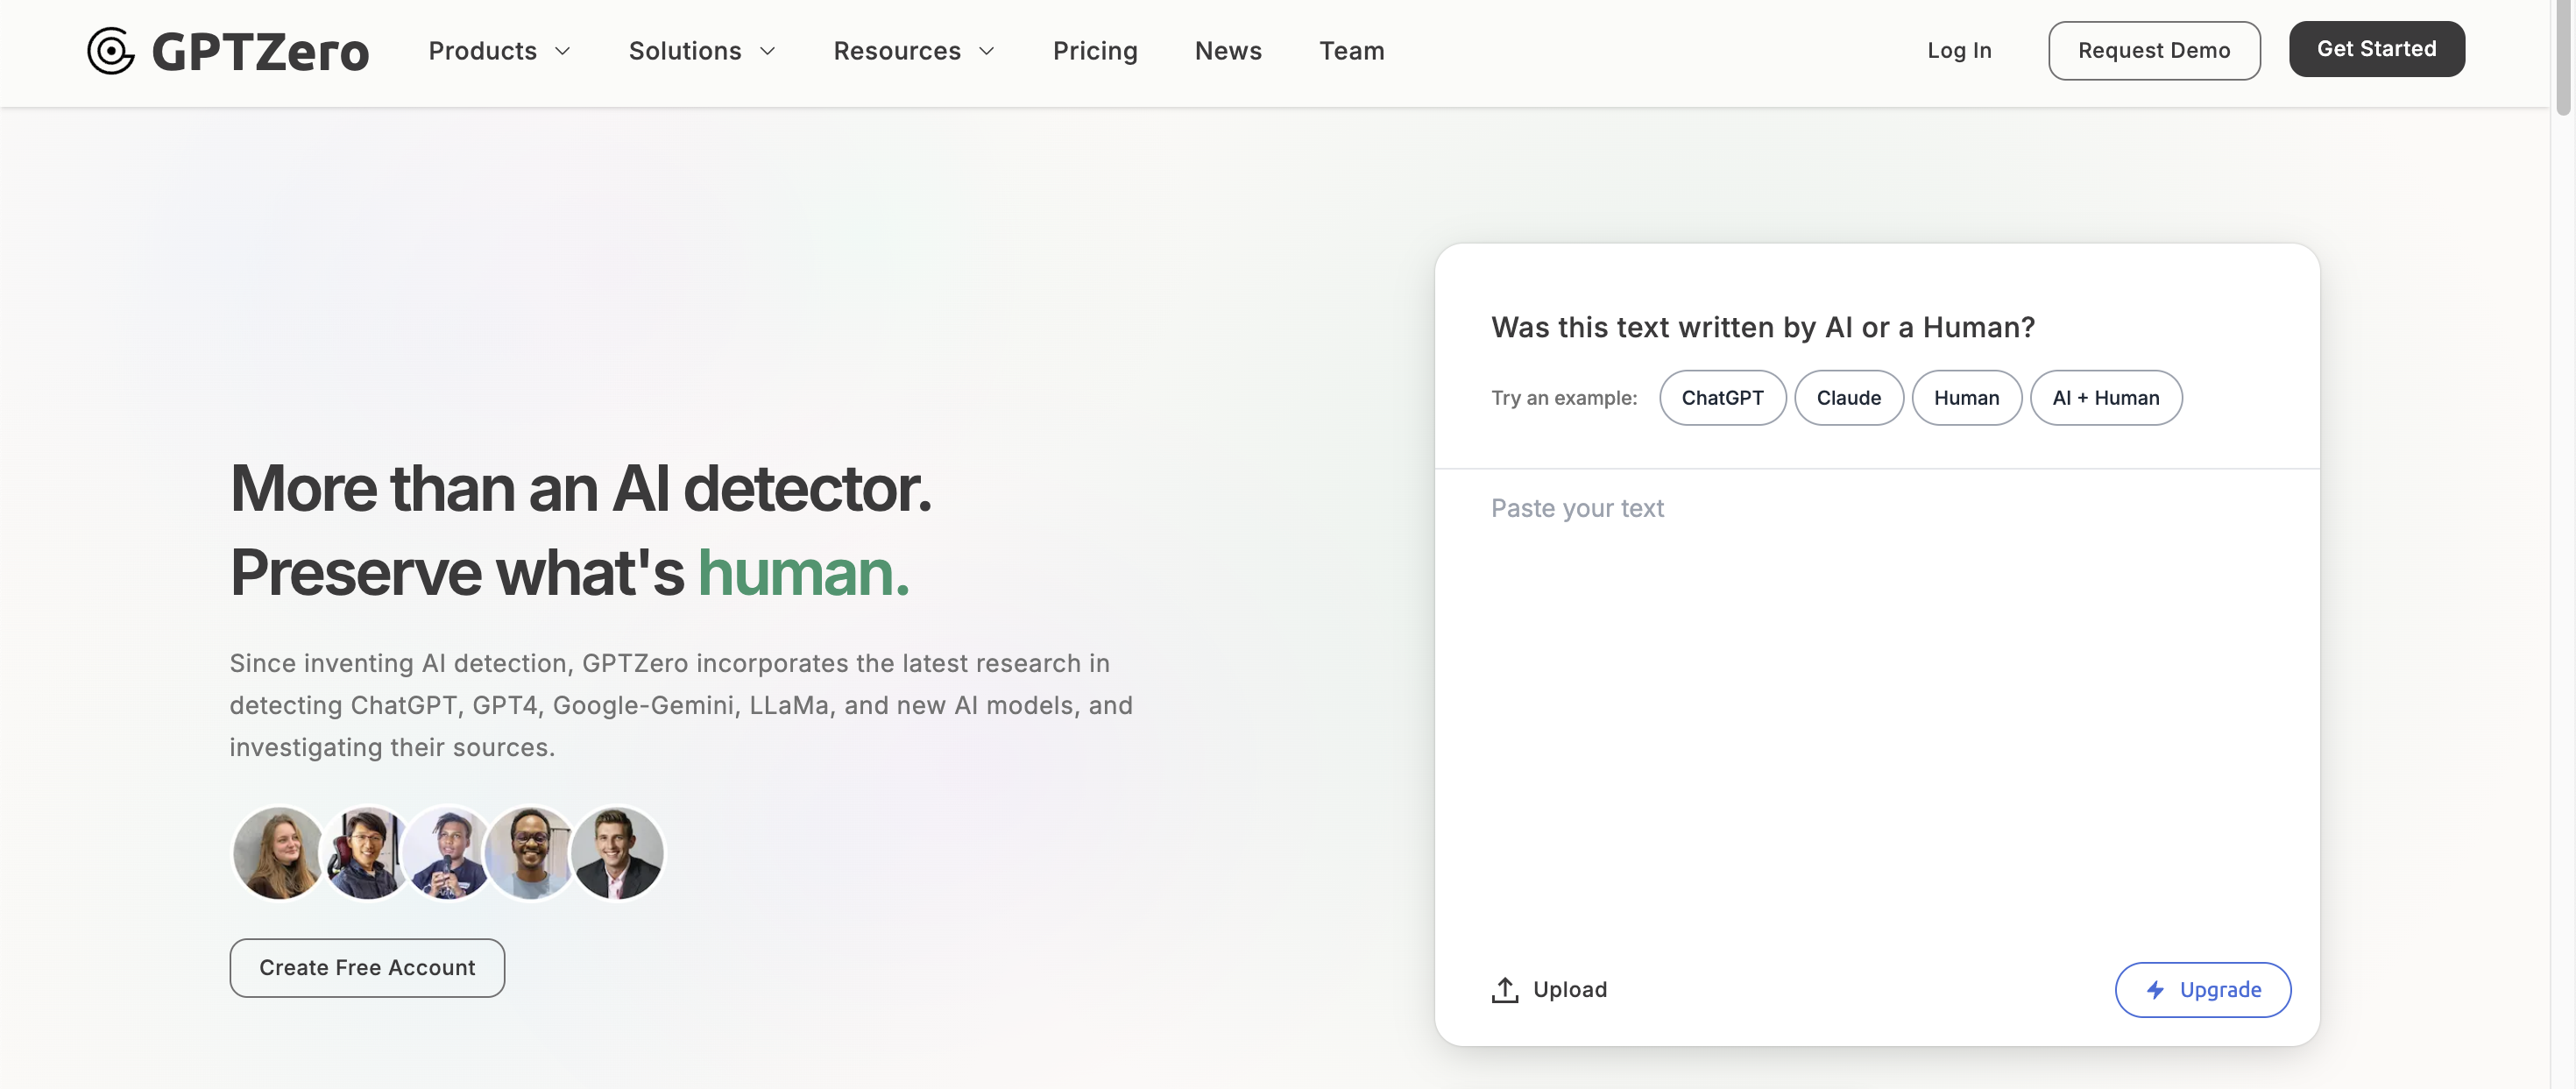
Task: Expand the Products dropdown menu
Action: [x=499, y=51]
